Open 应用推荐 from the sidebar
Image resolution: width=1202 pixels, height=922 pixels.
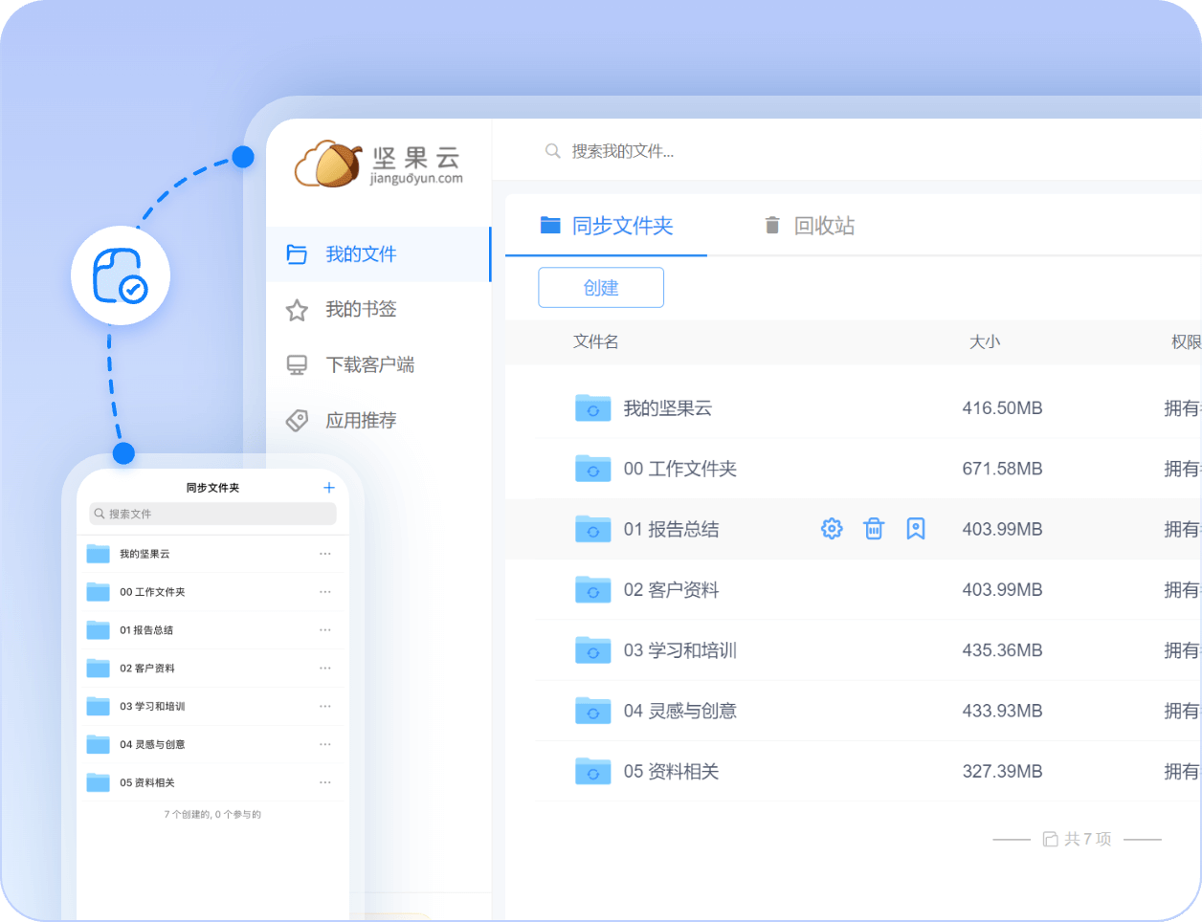click(x=360, y=420)
